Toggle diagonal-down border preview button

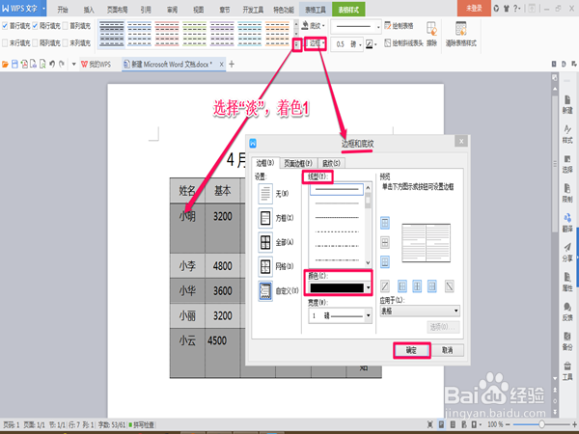(449, 286)
